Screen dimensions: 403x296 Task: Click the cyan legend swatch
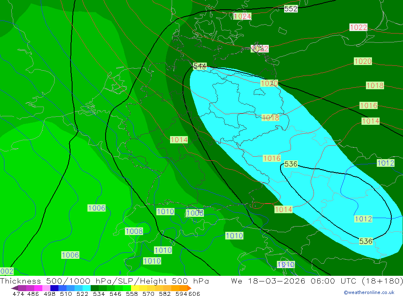click(87, 288)
